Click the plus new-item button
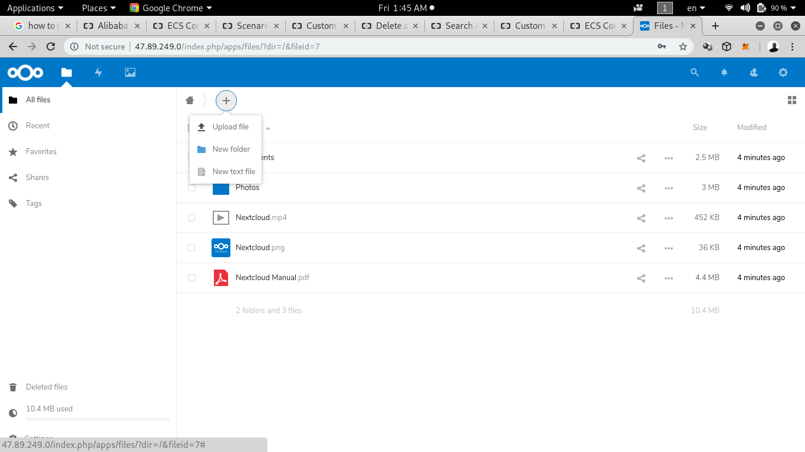This screenshot has height=452, width=805. [x=226, y=101]
